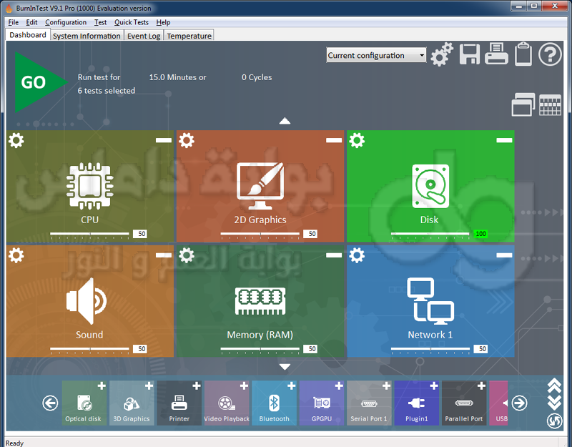The width and height of the screenshot is (572, 447).
Task: Click the Disk hard drive icon
Action: pyautogui.click(x=430, y=186)
